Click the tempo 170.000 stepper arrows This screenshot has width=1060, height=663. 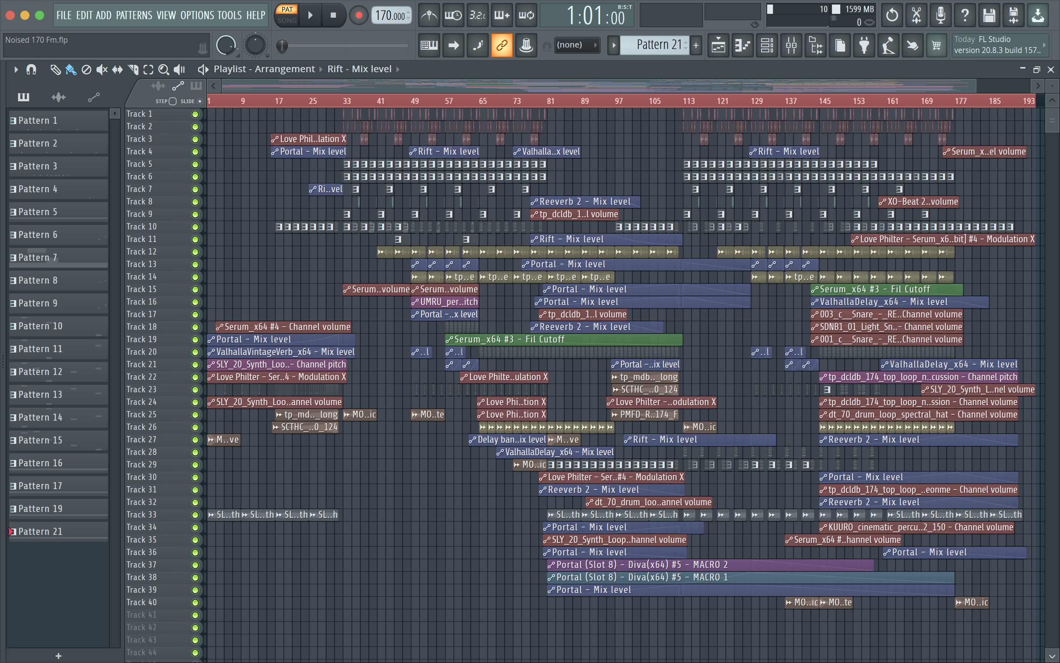click(x=408, y=15)
